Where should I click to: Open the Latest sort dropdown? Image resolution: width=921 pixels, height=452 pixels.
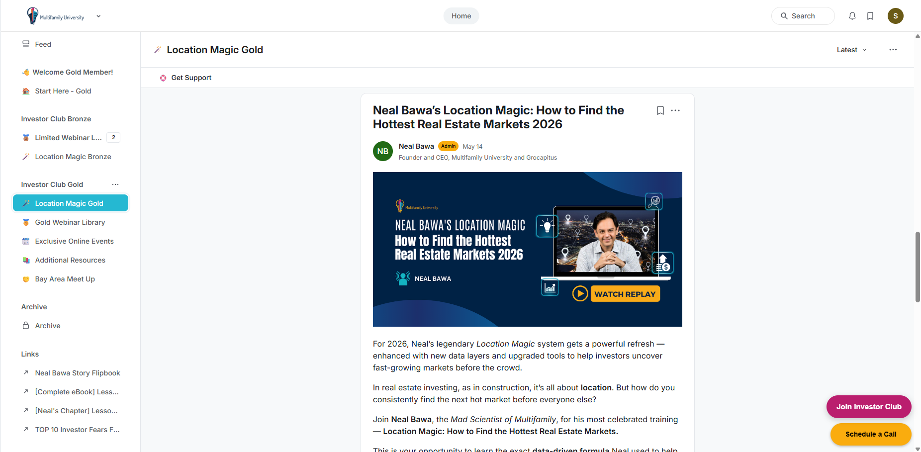tap(852, 50)
